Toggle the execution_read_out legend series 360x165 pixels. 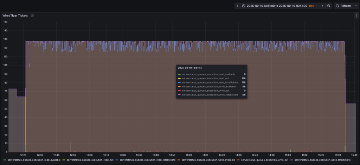pos(90,160)
